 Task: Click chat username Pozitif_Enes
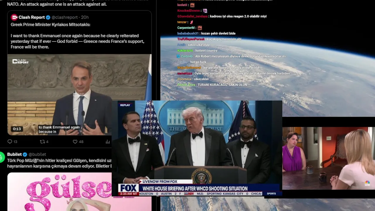186,85
